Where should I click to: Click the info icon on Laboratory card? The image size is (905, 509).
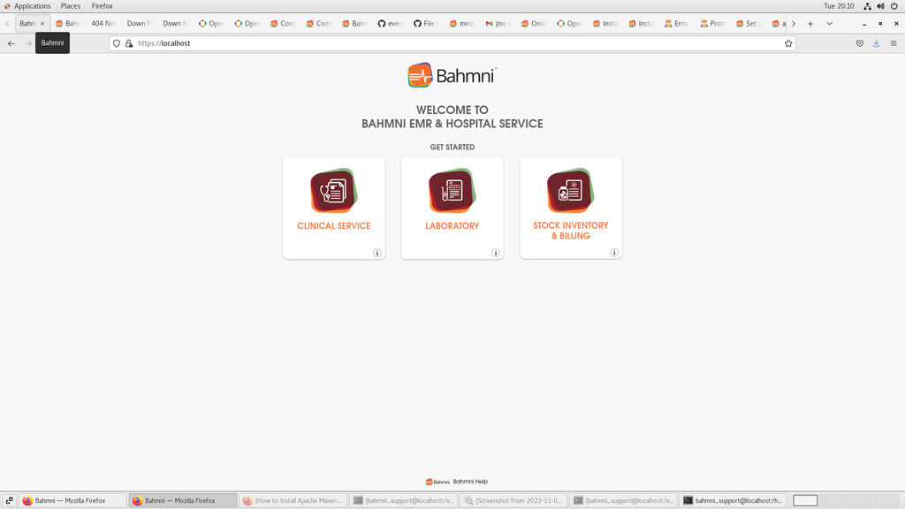[495, 253]
